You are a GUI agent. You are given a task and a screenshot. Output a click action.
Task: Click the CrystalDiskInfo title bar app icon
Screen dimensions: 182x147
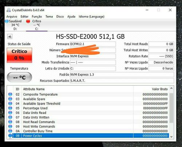(x=8, y=10)
